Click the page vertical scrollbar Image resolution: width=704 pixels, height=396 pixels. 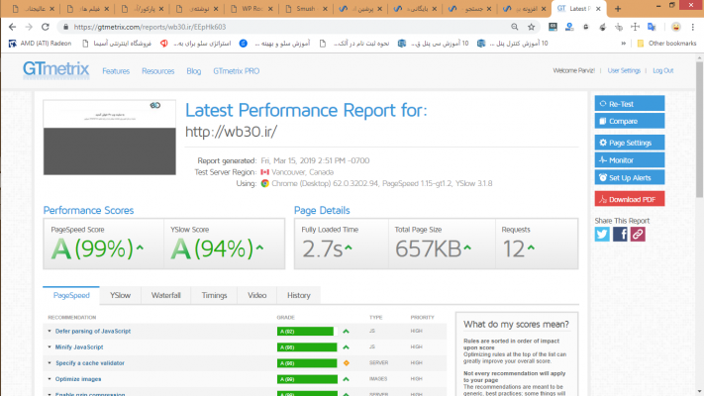point(699,130)
